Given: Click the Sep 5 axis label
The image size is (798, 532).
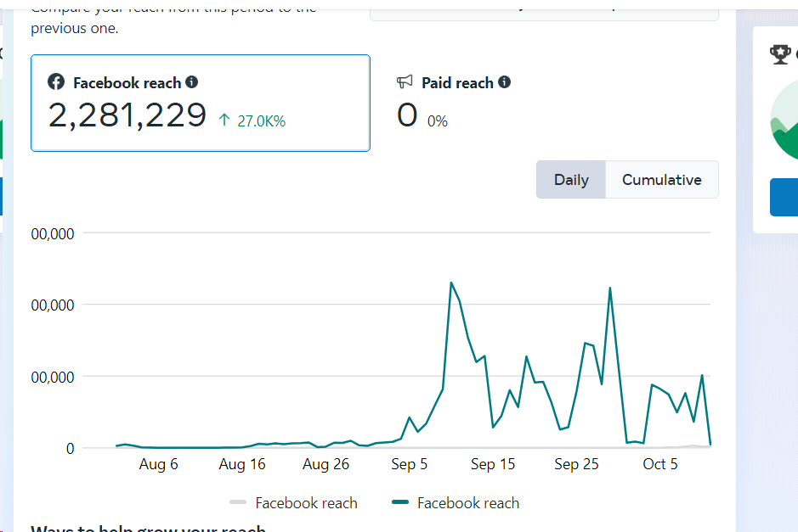Looking at the screenshot, I should [409, 464].
